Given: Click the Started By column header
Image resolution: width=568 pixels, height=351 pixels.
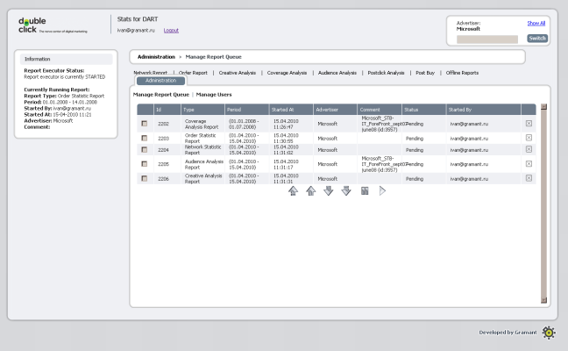Looking at the screenshot, I should tap(484, 110).
